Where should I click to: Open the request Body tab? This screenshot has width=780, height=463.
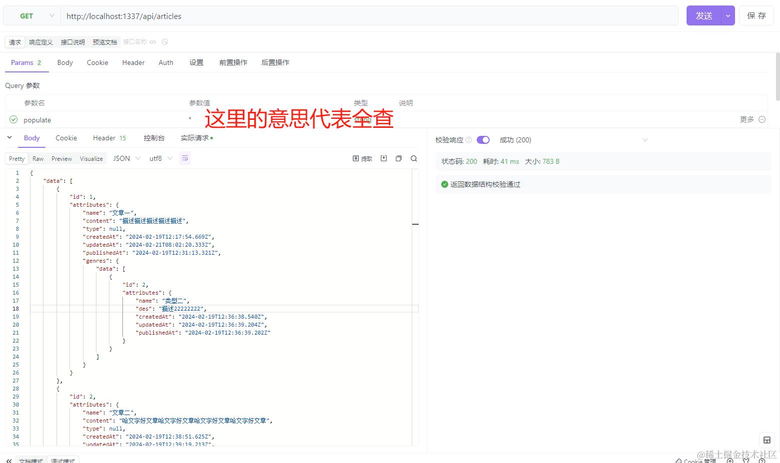[x=65, y=62]
